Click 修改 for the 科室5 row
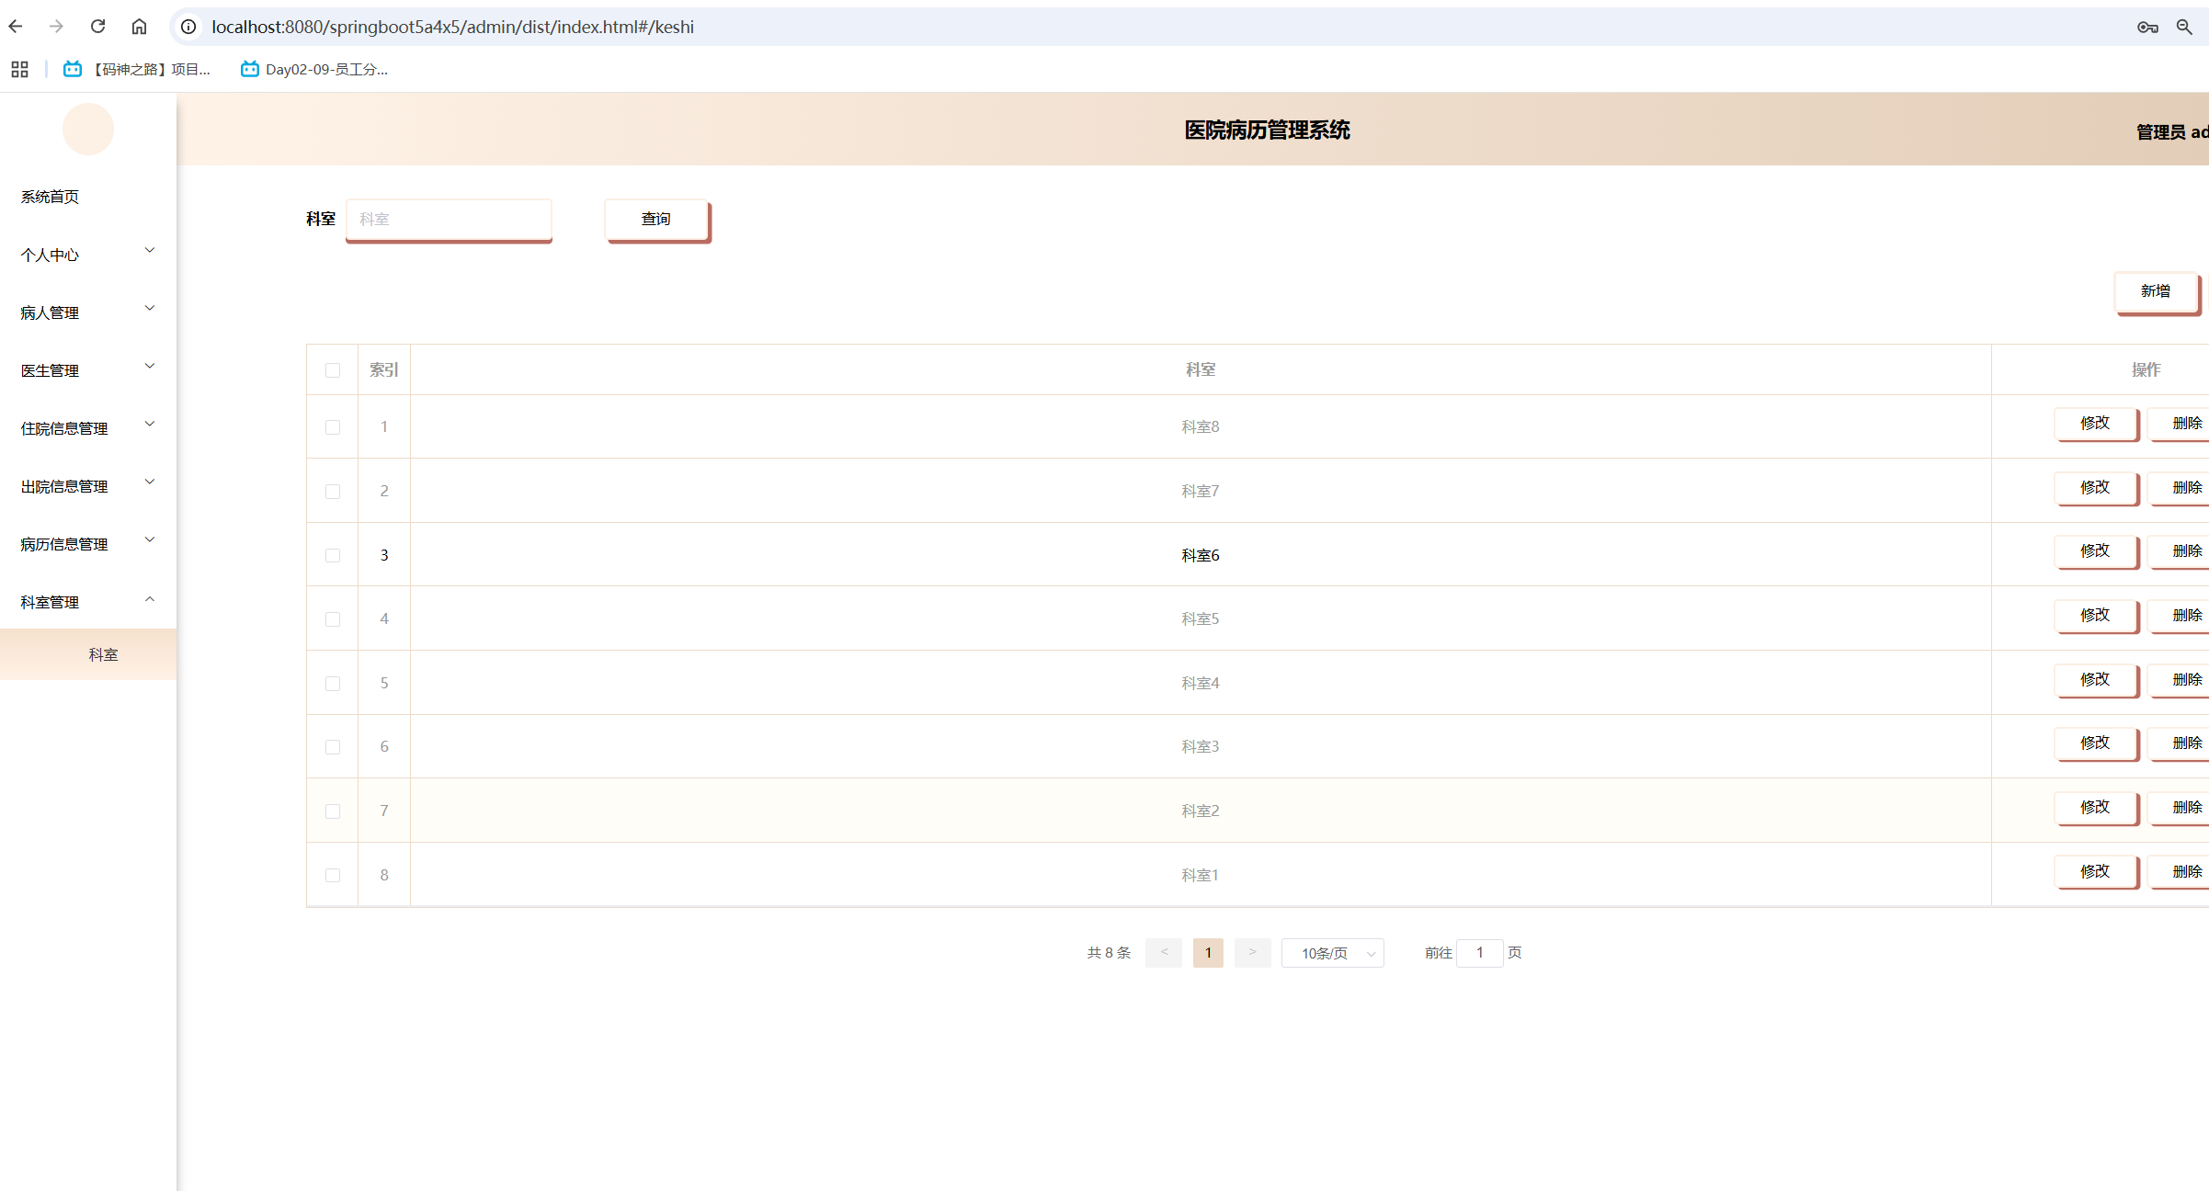Image resolution: width=2209 pixels, height=1191 pixels. click(2096, 616)
